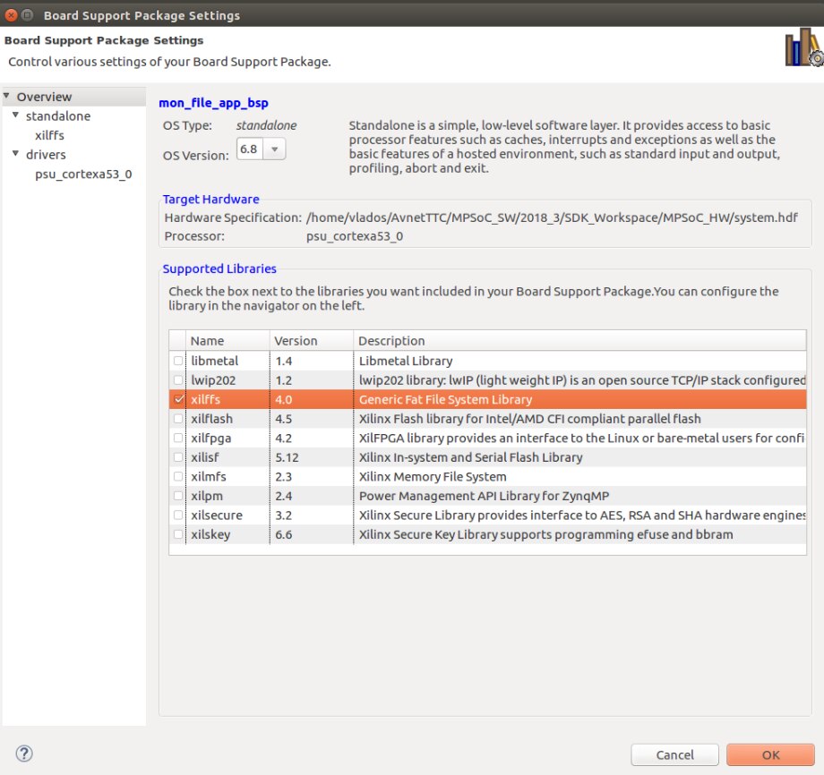
Task: Click the xilflash name cell
Action: [211, 419]
